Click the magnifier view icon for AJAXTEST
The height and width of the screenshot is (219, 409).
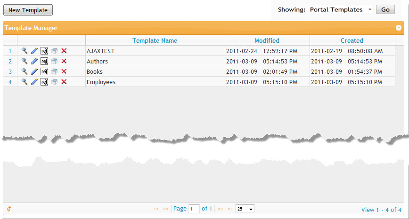click(x=25, y=51)
